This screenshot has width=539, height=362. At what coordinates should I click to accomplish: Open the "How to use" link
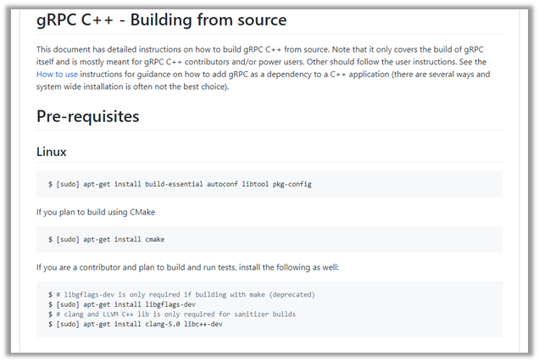coord(57,75)
